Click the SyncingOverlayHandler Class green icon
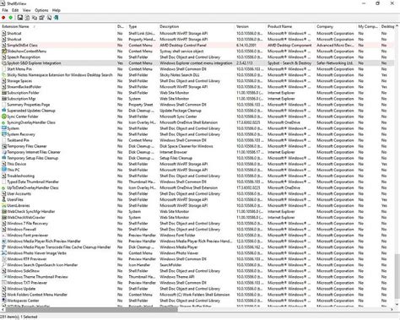Viewport: 400px width, 320px height. (x=4, y=122)
